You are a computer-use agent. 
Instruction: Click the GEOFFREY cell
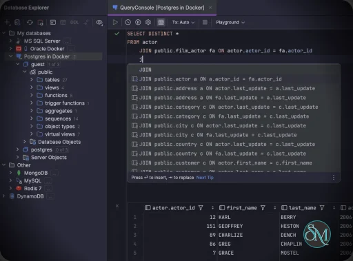click(231, 226)
